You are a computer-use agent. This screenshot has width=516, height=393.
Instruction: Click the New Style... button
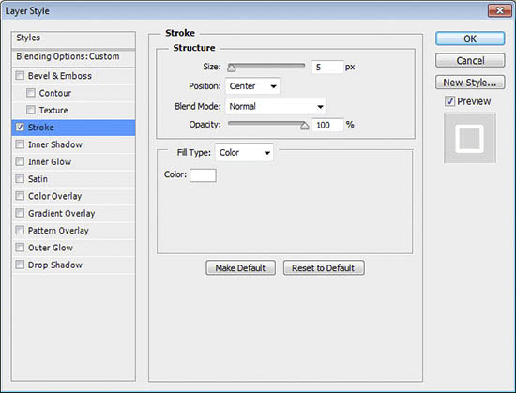pos(470,83)
